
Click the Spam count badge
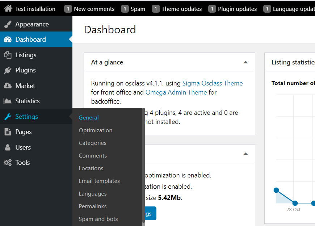125,9
